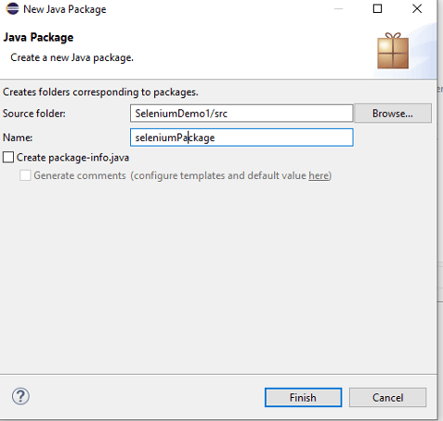
Task: Click the bold 'Java Package' heading
Action: (x=39, y=38)
